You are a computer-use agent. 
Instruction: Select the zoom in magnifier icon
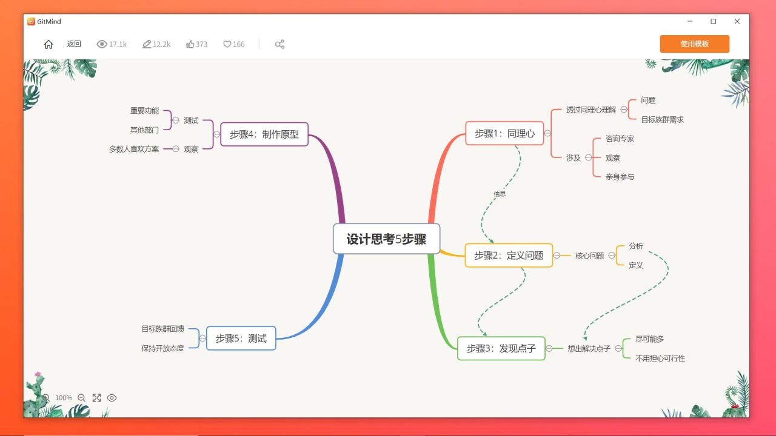coord(45,397)
